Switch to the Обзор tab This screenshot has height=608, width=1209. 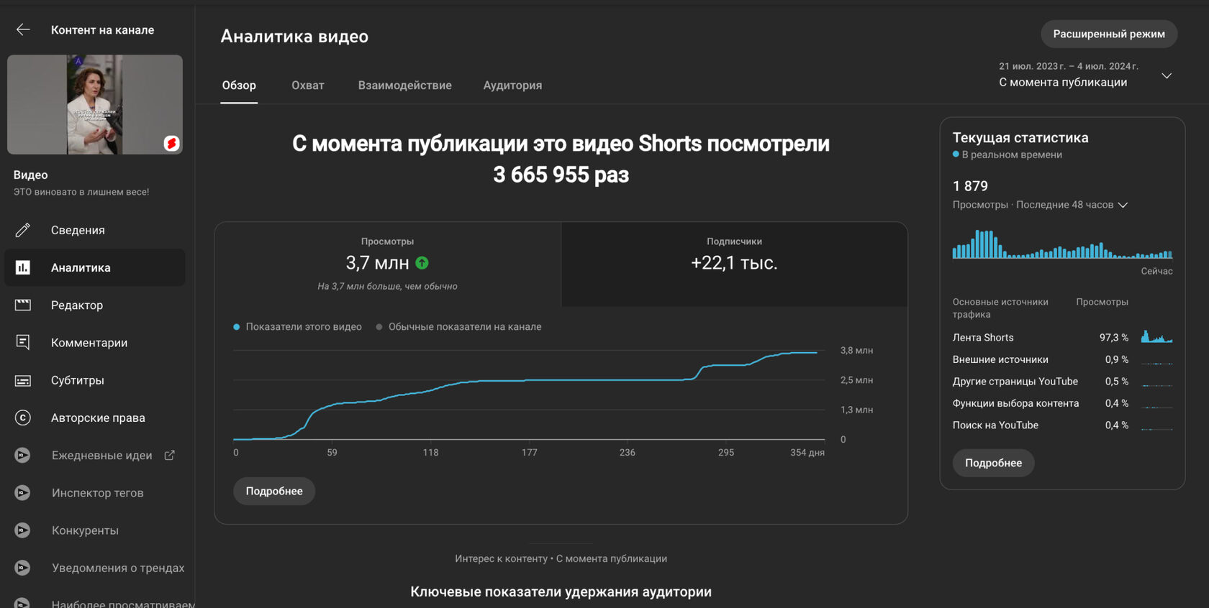[x=239, y=86]
